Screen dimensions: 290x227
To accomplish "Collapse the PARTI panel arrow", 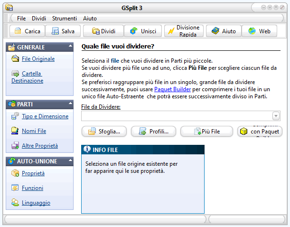I will point(70,103).
